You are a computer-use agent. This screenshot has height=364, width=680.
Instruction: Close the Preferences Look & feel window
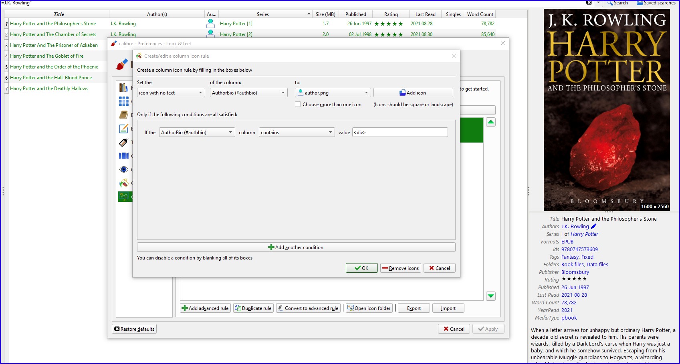503,43
